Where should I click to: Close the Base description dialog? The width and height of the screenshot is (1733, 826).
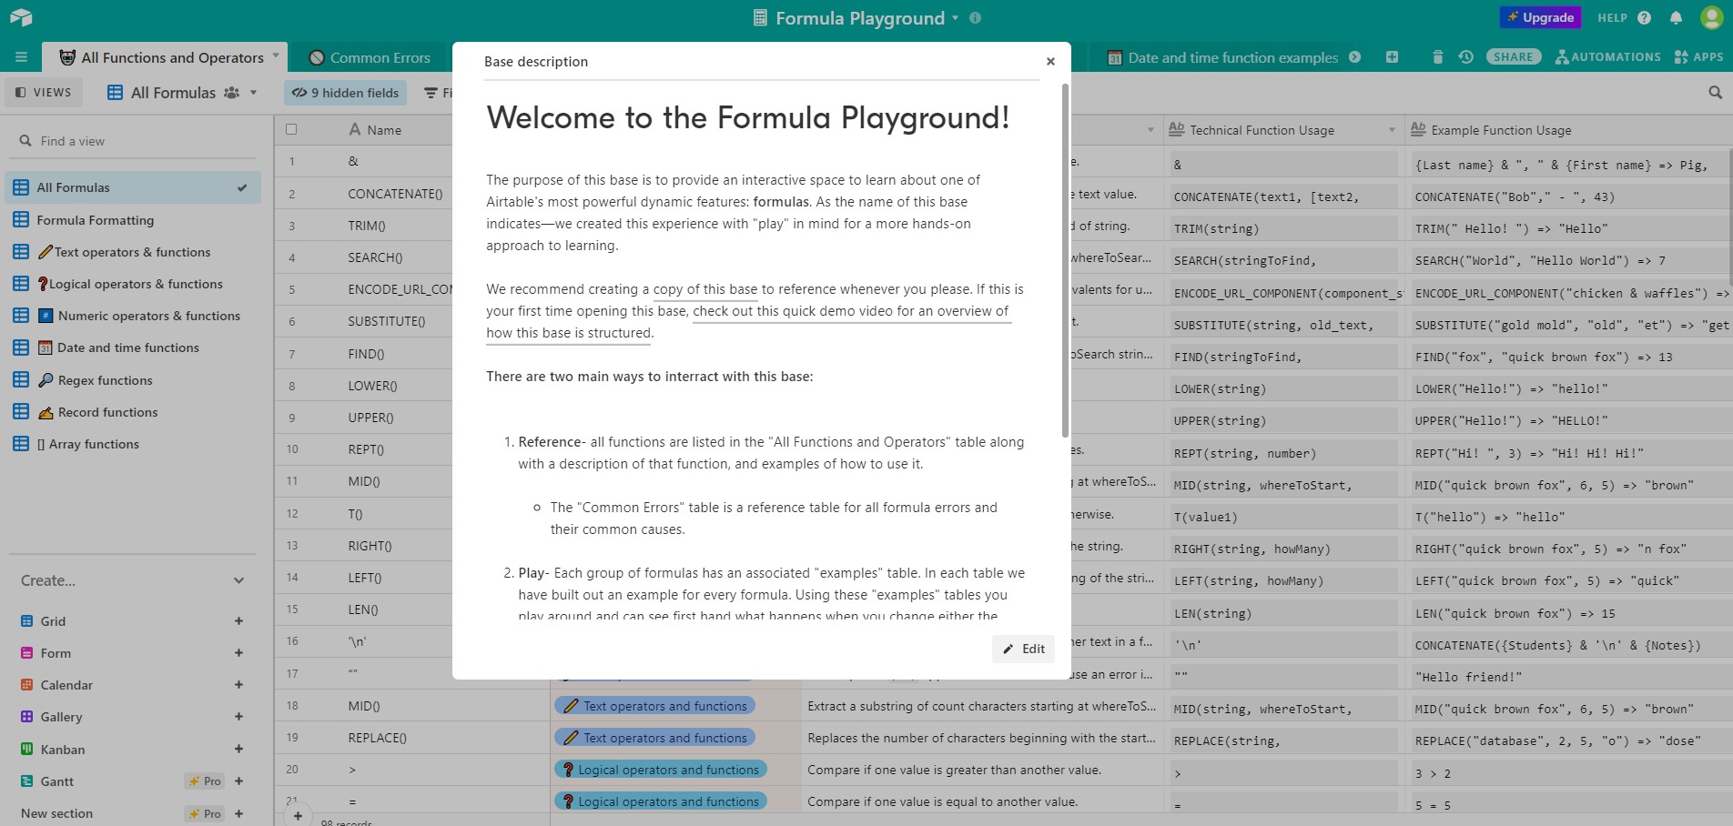(1050, 61)
